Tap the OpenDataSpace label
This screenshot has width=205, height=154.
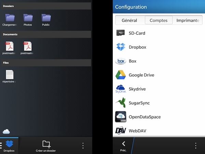[145, 117]
